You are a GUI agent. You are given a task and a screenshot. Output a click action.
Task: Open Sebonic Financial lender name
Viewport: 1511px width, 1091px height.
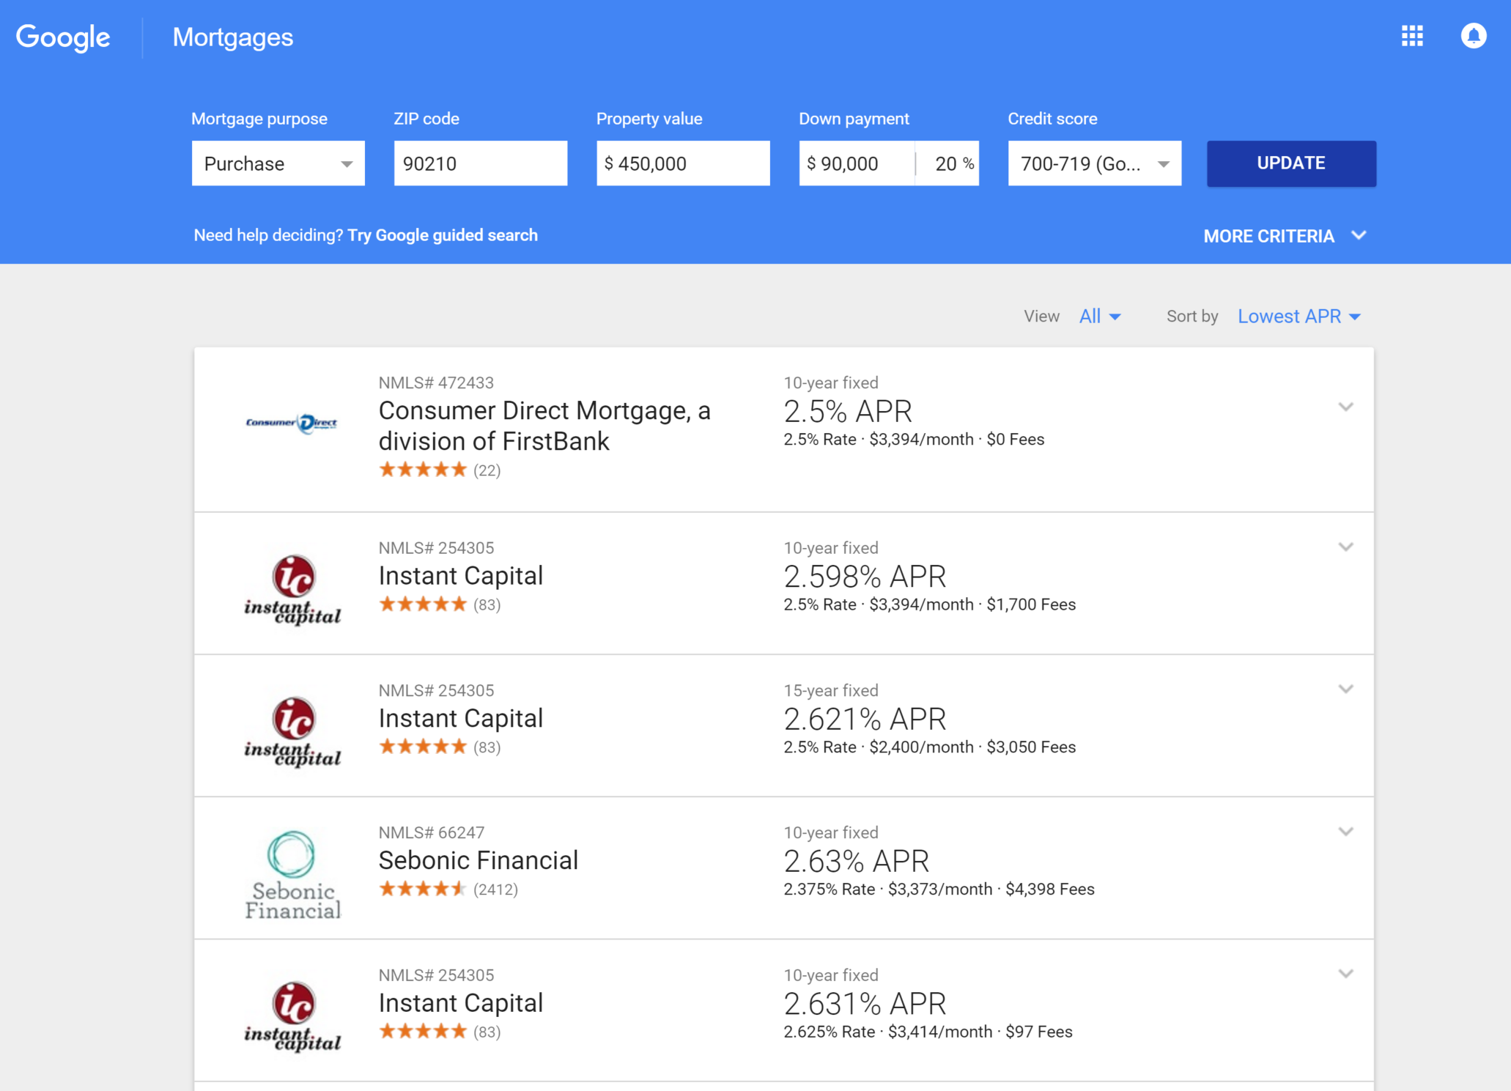tap(479, 860)
